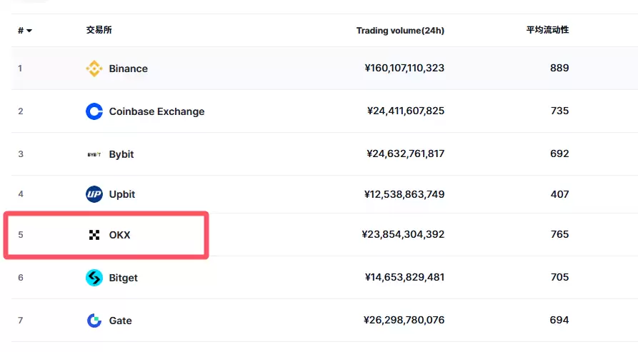Open the Coinbase Exchange name link
Image resolution: width=638 pixels, height=352 pixels.
pyautogui.click(x=156, y=111)
